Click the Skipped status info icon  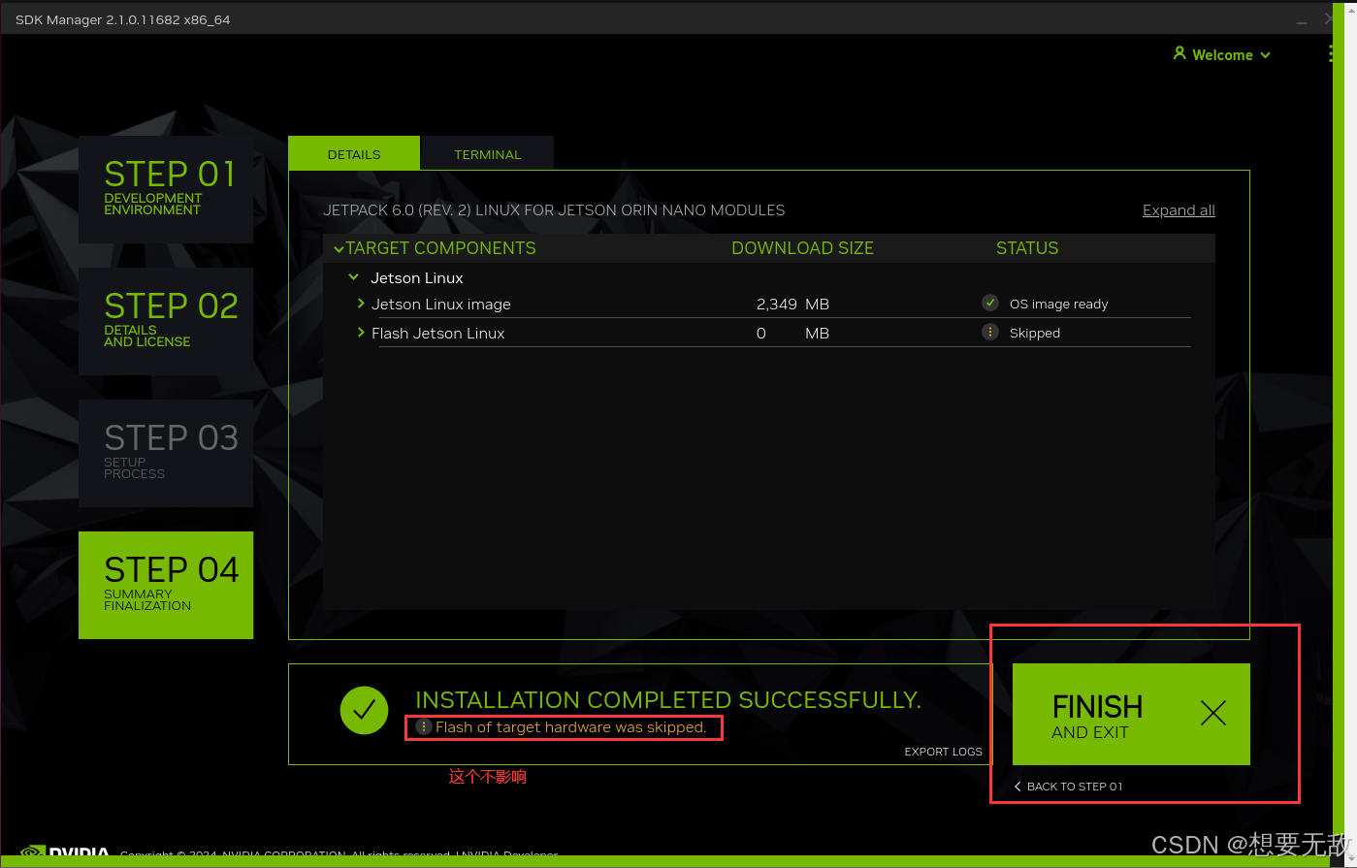[x=990, y=332]
